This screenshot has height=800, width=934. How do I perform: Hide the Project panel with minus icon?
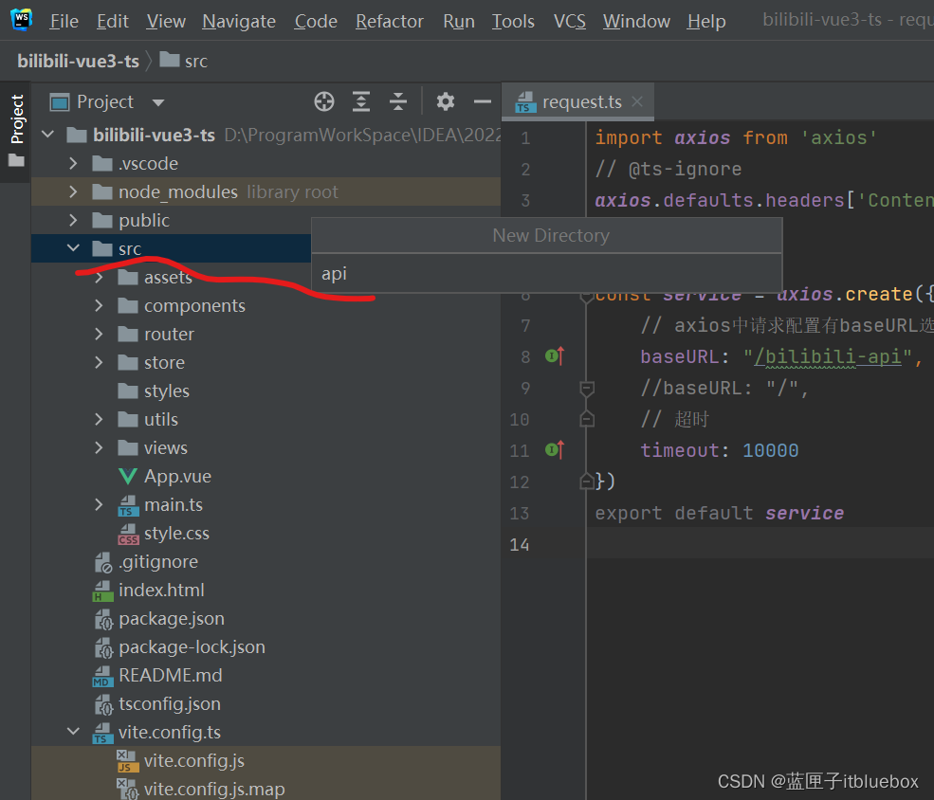(x=482, y=101)
